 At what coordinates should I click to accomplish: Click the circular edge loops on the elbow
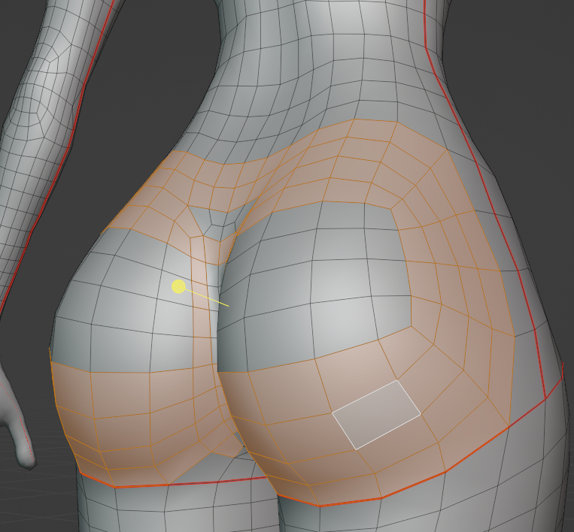coord(32,113)
